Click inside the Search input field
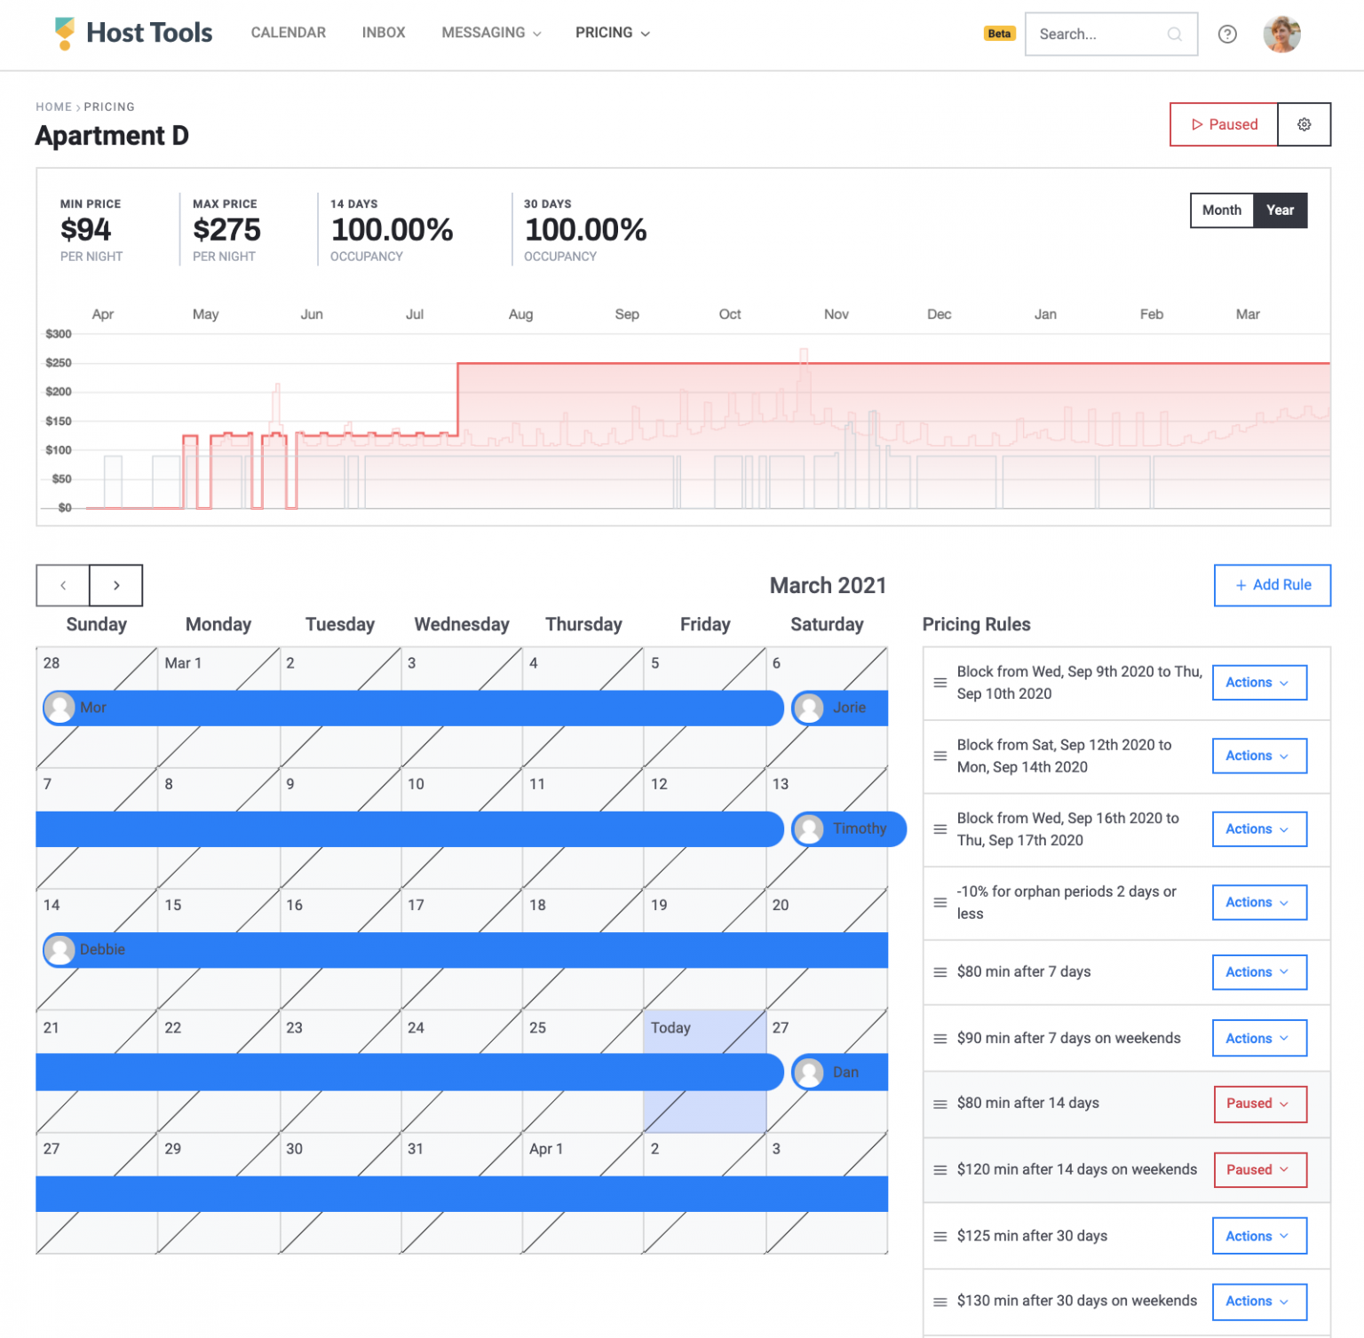 1092,34
